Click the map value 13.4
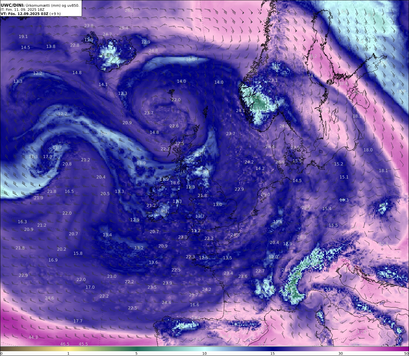The width and height of the screenshot is (409, 356). tap(107, 235)
